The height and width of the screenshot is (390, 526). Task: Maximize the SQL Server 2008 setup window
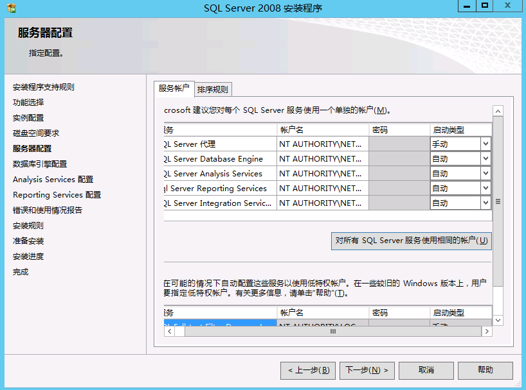(x=484, y=6)
